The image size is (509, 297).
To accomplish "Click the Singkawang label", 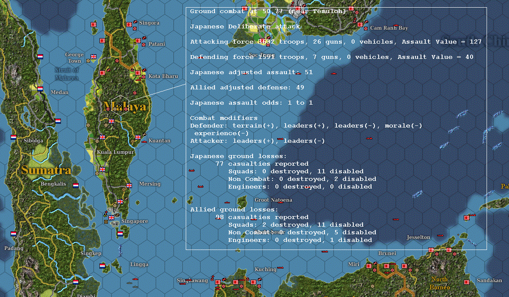I will pos(193,280).
